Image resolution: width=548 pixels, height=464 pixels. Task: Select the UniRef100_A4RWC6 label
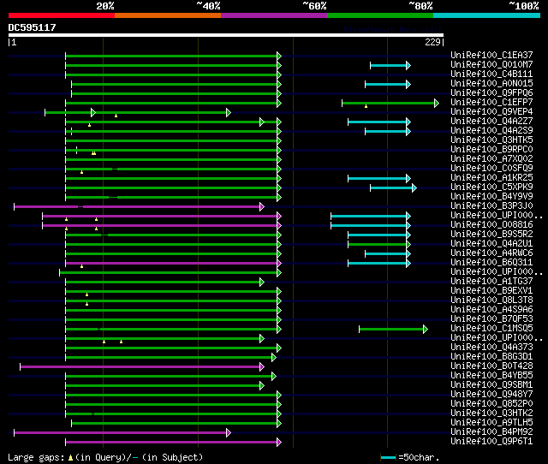[x=491, y=253]
